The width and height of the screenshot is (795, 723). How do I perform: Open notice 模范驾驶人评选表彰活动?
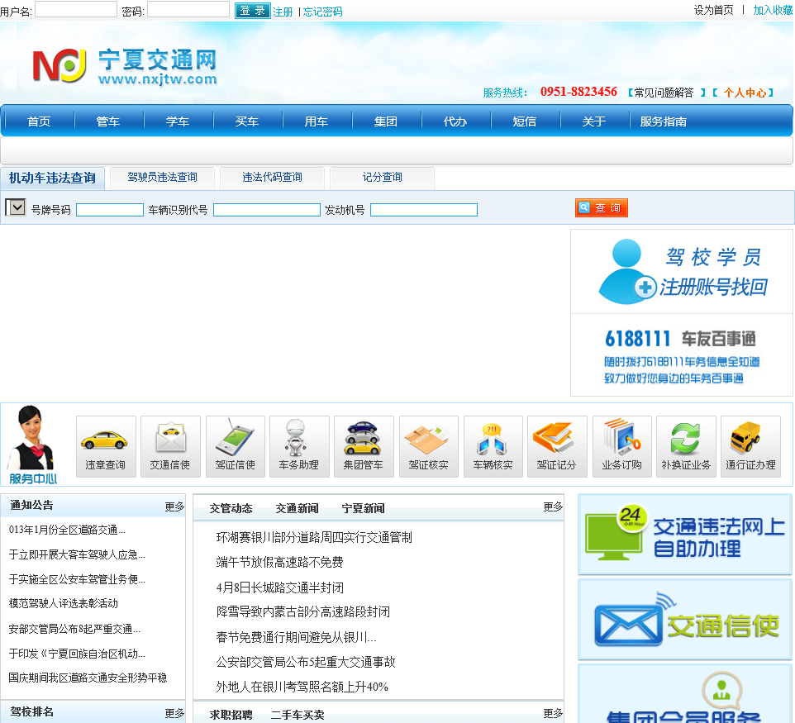point(64,603)
